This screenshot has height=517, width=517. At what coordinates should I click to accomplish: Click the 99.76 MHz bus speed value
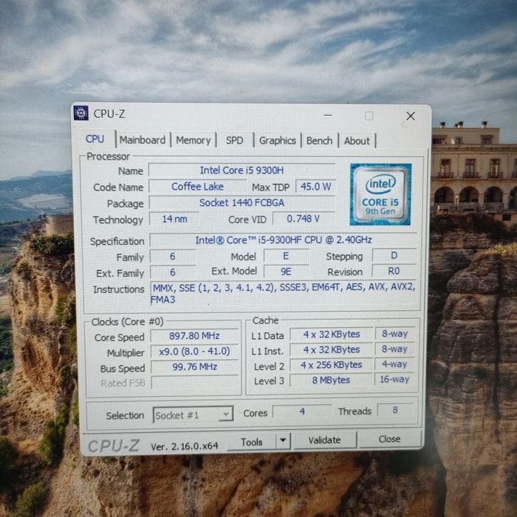click(x=194, y=366)
